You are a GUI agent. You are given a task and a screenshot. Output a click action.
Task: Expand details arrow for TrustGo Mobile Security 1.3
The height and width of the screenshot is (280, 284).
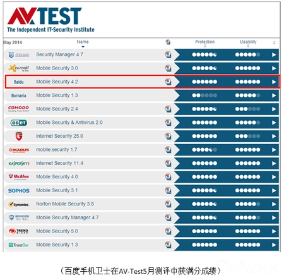coord(274,245)
